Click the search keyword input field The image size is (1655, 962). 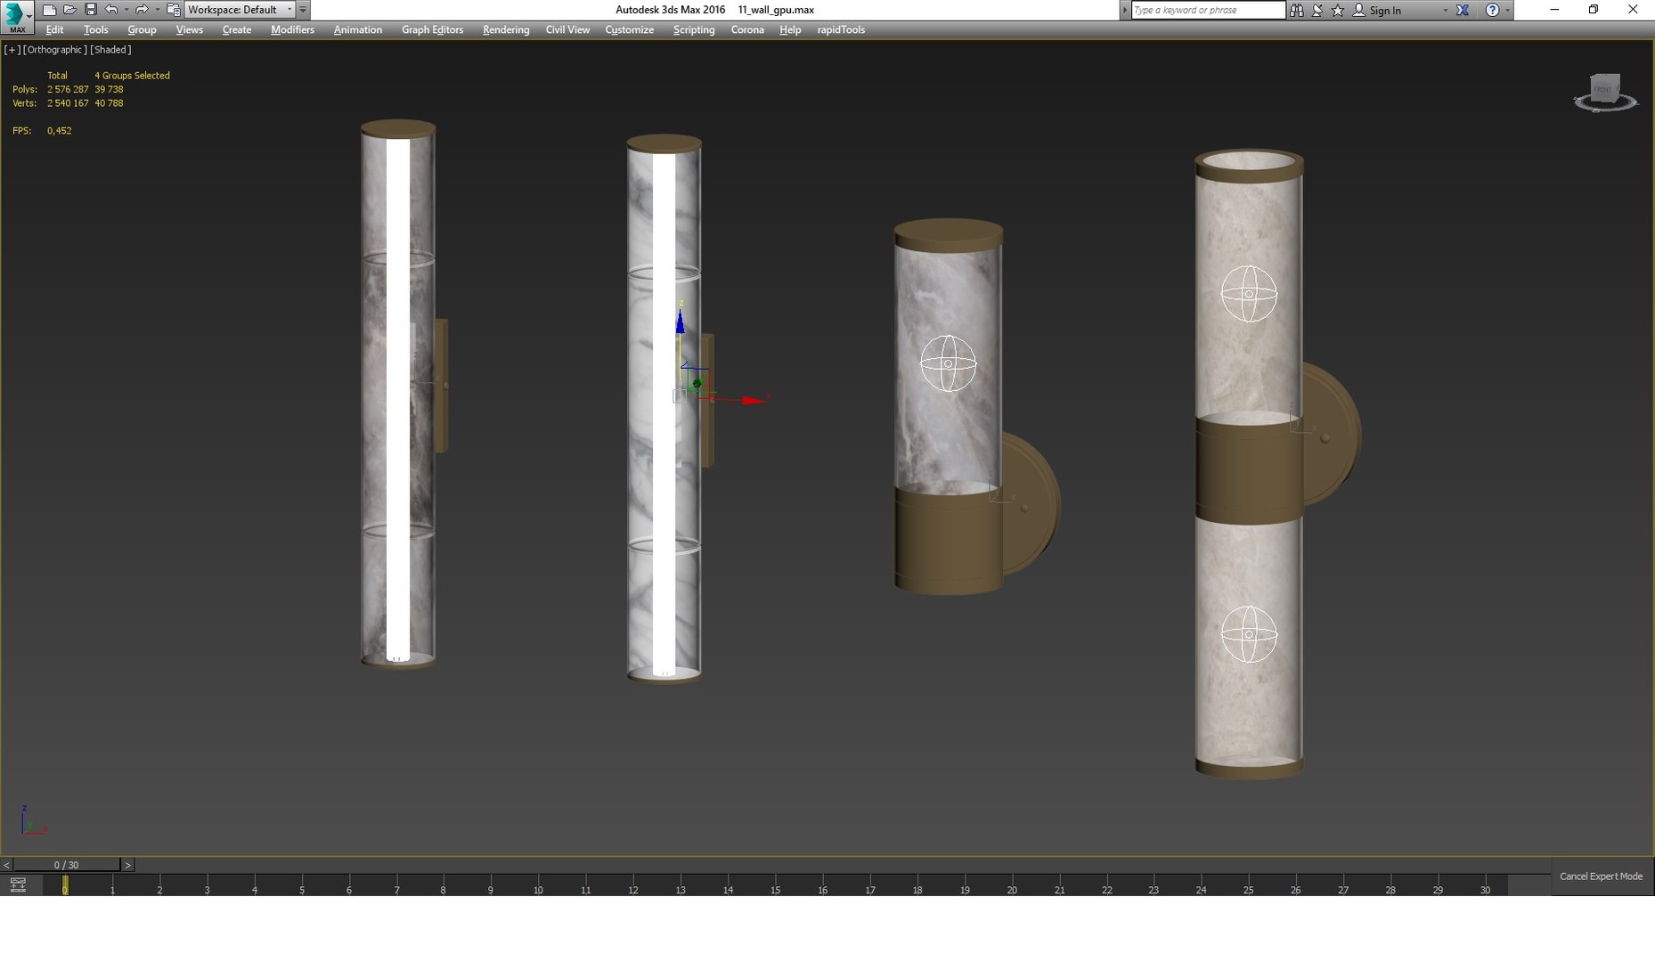point(1207,10)
